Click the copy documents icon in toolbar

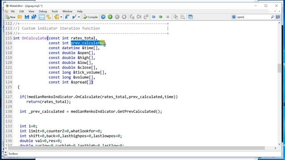[x=175, y=17]
